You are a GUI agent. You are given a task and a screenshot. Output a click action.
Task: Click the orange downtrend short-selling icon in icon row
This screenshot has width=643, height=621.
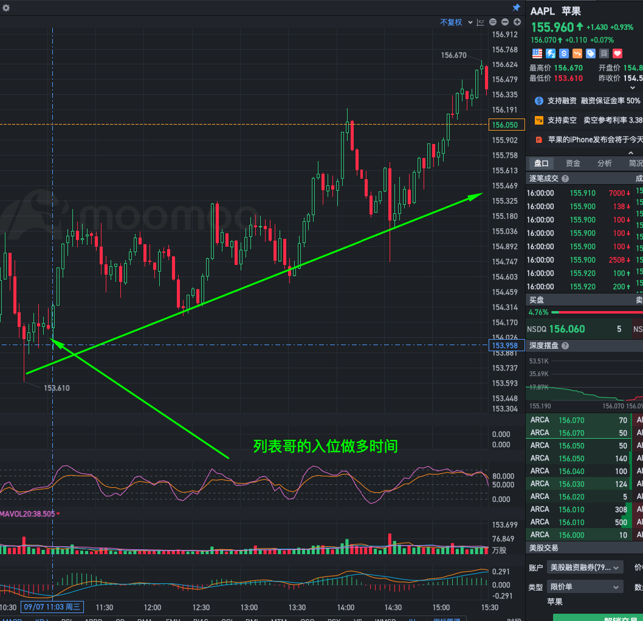point(577,53)
